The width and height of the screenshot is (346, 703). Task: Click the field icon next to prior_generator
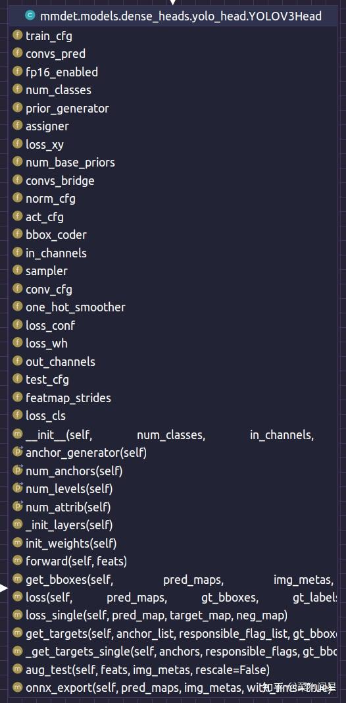(18, 107)
